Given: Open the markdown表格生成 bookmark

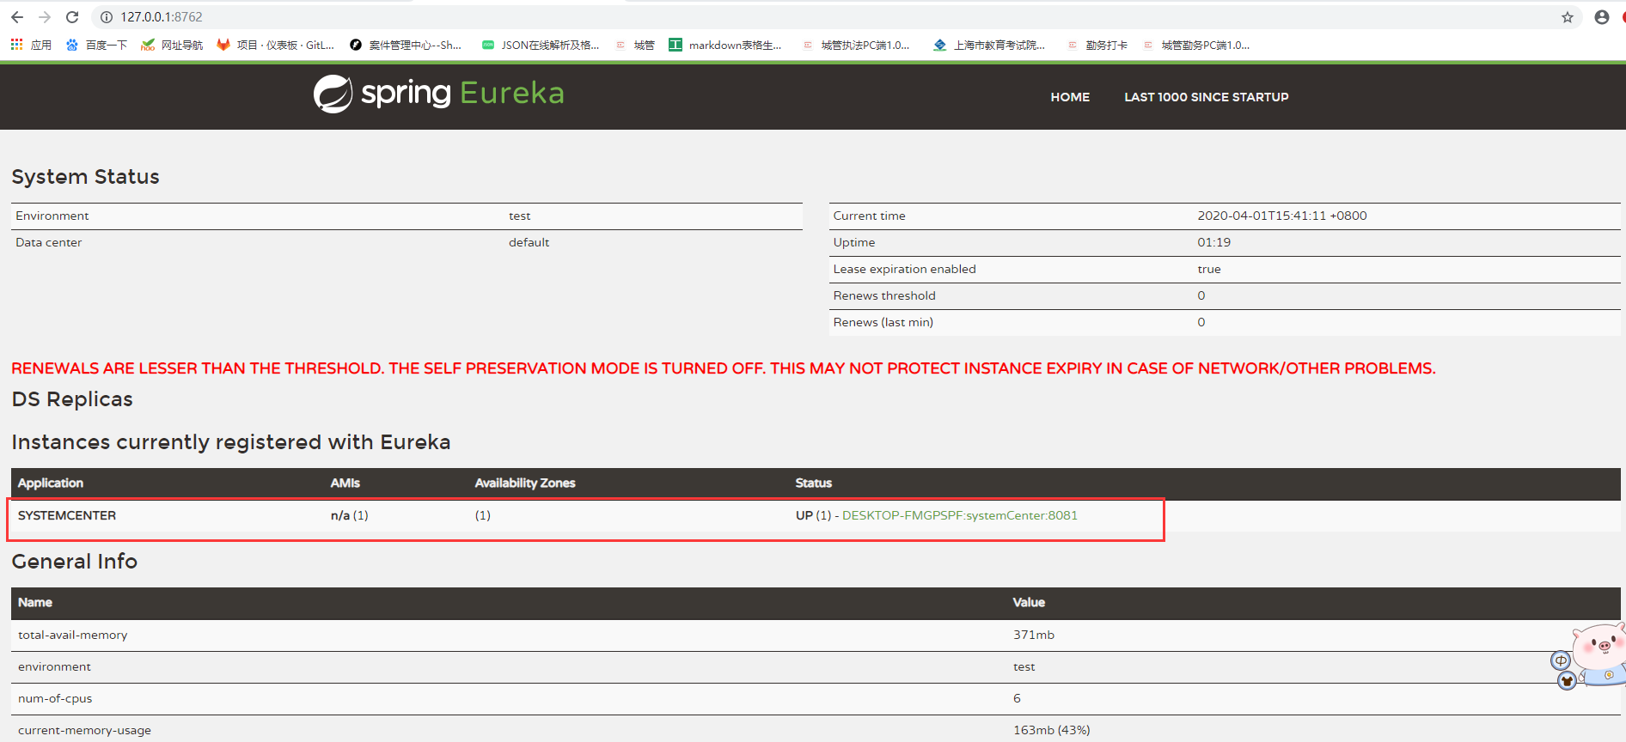Looking at the screenshot, I should (x=725, y=45).
